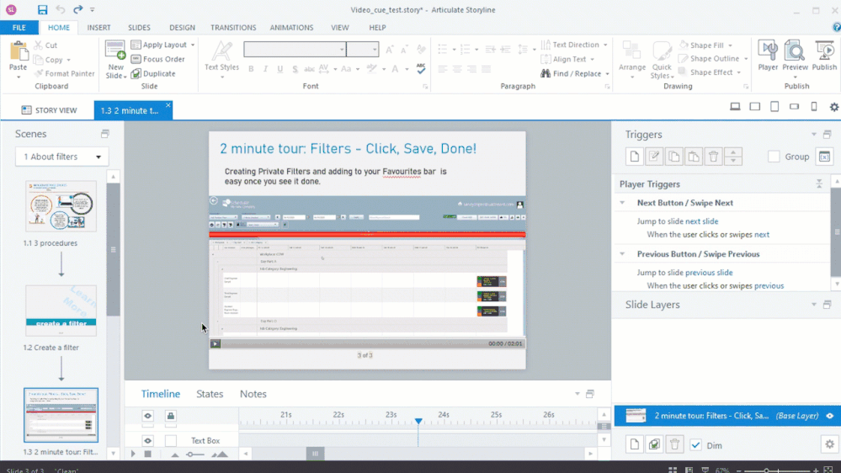This screenshot has height=473, width=841.
Task: Open the font size dropdown
Action: coord(375,50)
